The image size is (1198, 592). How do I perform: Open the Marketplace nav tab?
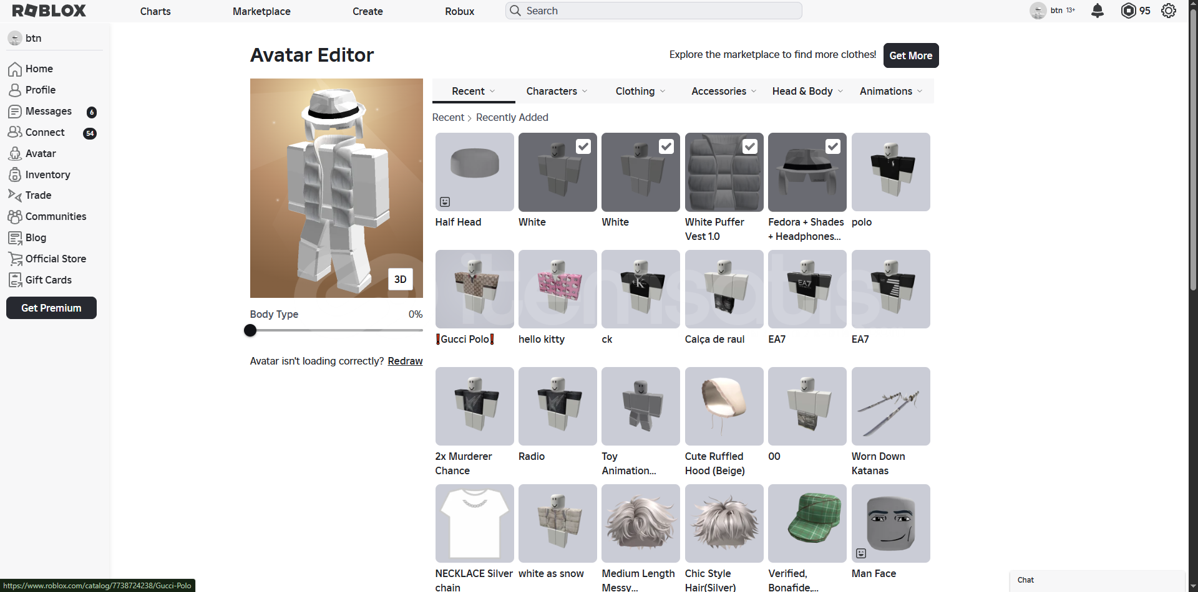coord(261,11)
